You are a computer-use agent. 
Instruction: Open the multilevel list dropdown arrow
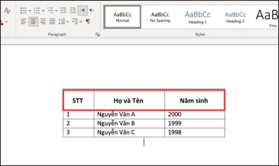56,11
